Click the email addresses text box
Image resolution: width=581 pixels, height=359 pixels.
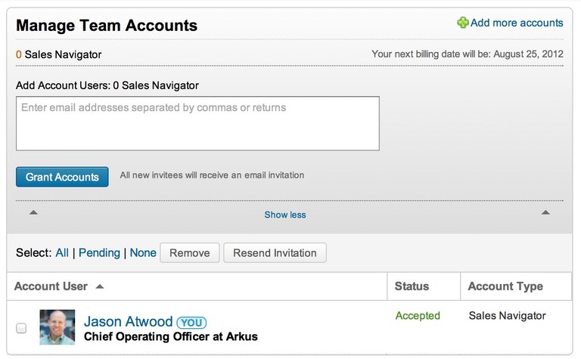(x=197, y=124)
